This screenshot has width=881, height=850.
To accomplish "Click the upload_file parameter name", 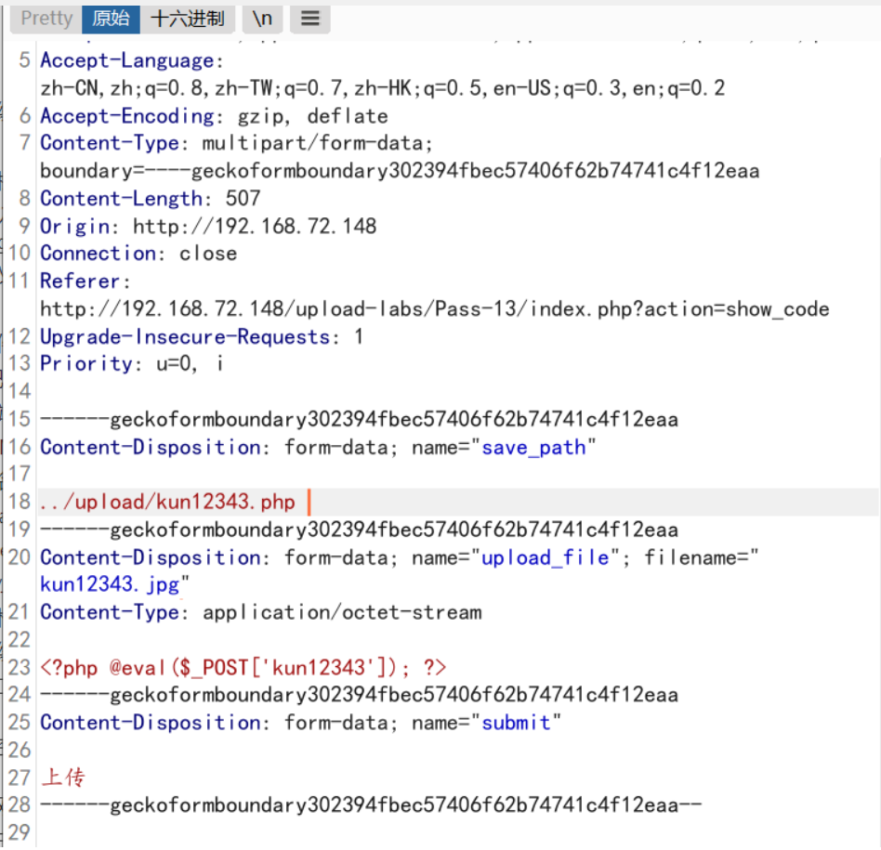I will (545, 558).
